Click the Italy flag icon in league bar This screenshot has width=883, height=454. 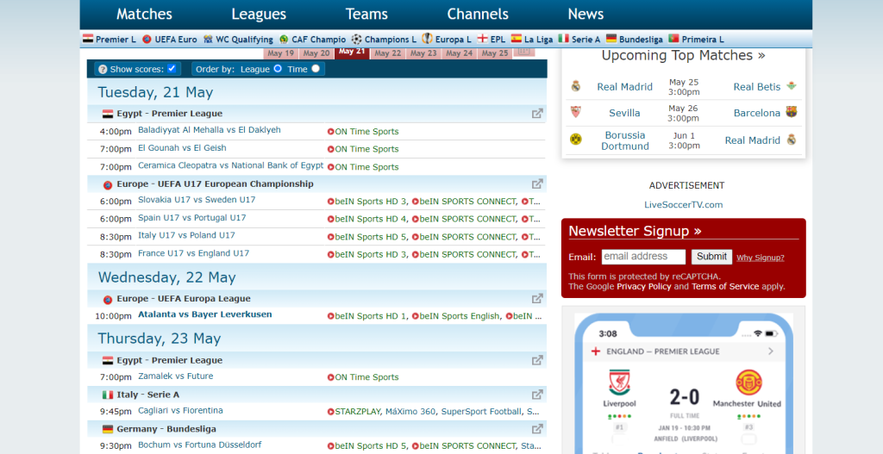[x=563, y=39]
